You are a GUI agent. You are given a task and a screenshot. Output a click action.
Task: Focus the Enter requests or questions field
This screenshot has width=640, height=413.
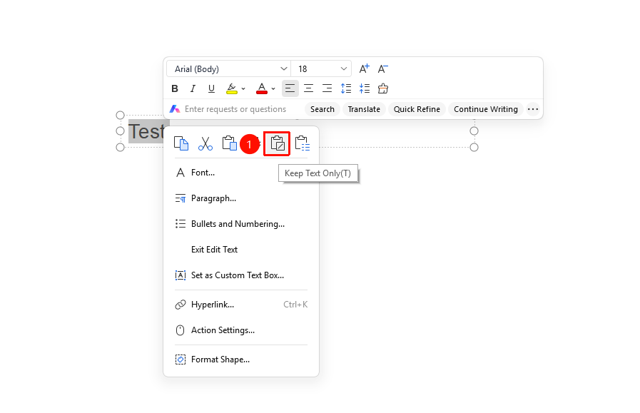pyautogui.click(x=235, y=109)
